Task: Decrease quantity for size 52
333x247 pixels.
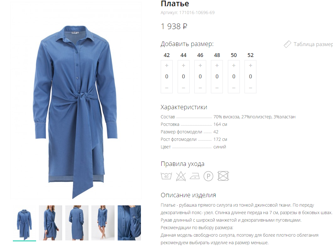Action: pyautogui.click(x=250, y=88)
